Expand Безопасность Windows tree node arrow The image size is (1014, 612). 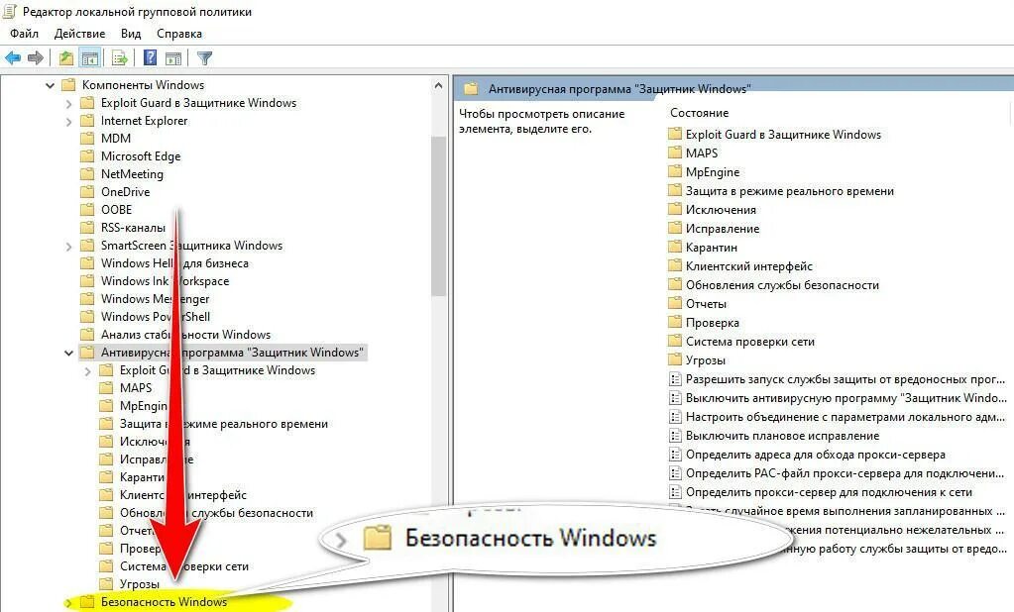tap(68, 602)
